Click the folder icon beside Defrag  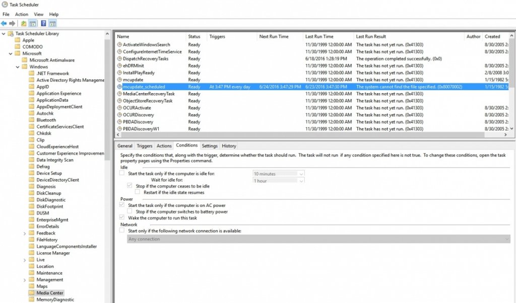pos(32,167)
